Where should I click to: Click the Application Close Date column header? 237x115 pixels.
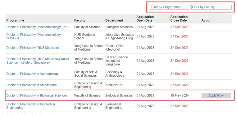point(179,19)
